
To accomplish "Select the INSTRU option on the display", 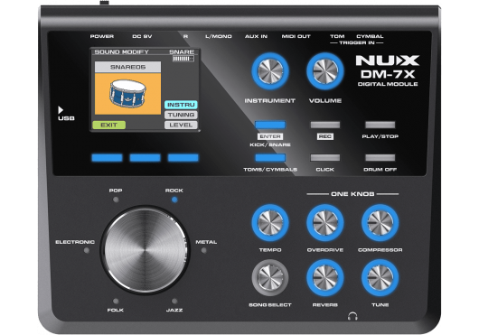I will tap(181, 105).
